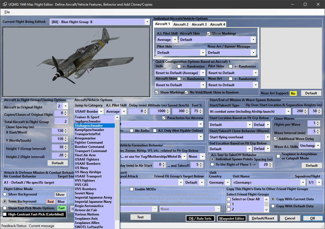Click the Copies/Clones of Original Flight stepper
The width and height of the screenshot is (325, 229).
point(66,113)
